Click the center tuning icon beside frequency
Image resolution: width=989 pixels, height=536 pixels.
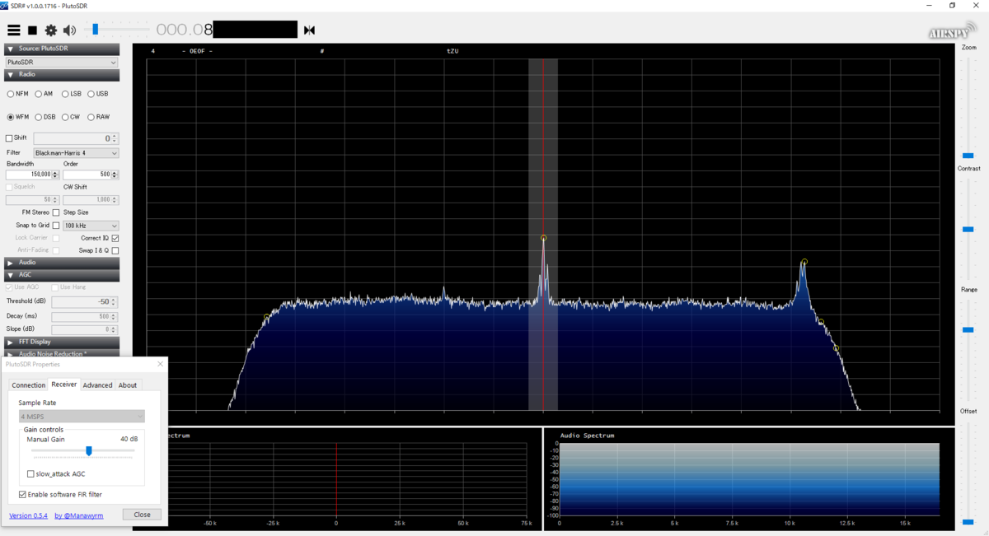tap(309, 30)
